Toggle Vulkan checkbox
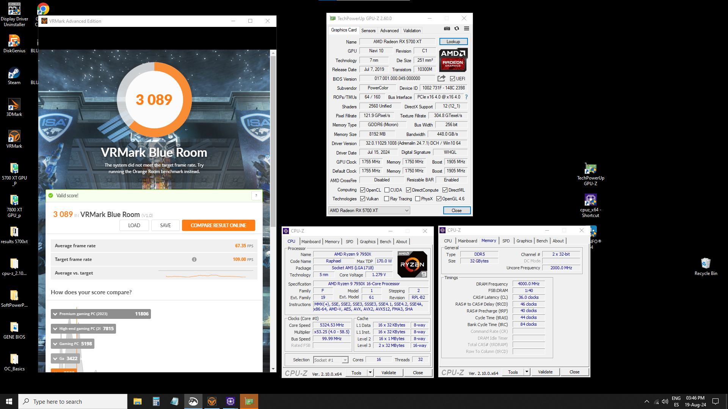Image resolution: width=728 pixels, height=409 pixels. [x=362, y=199]
